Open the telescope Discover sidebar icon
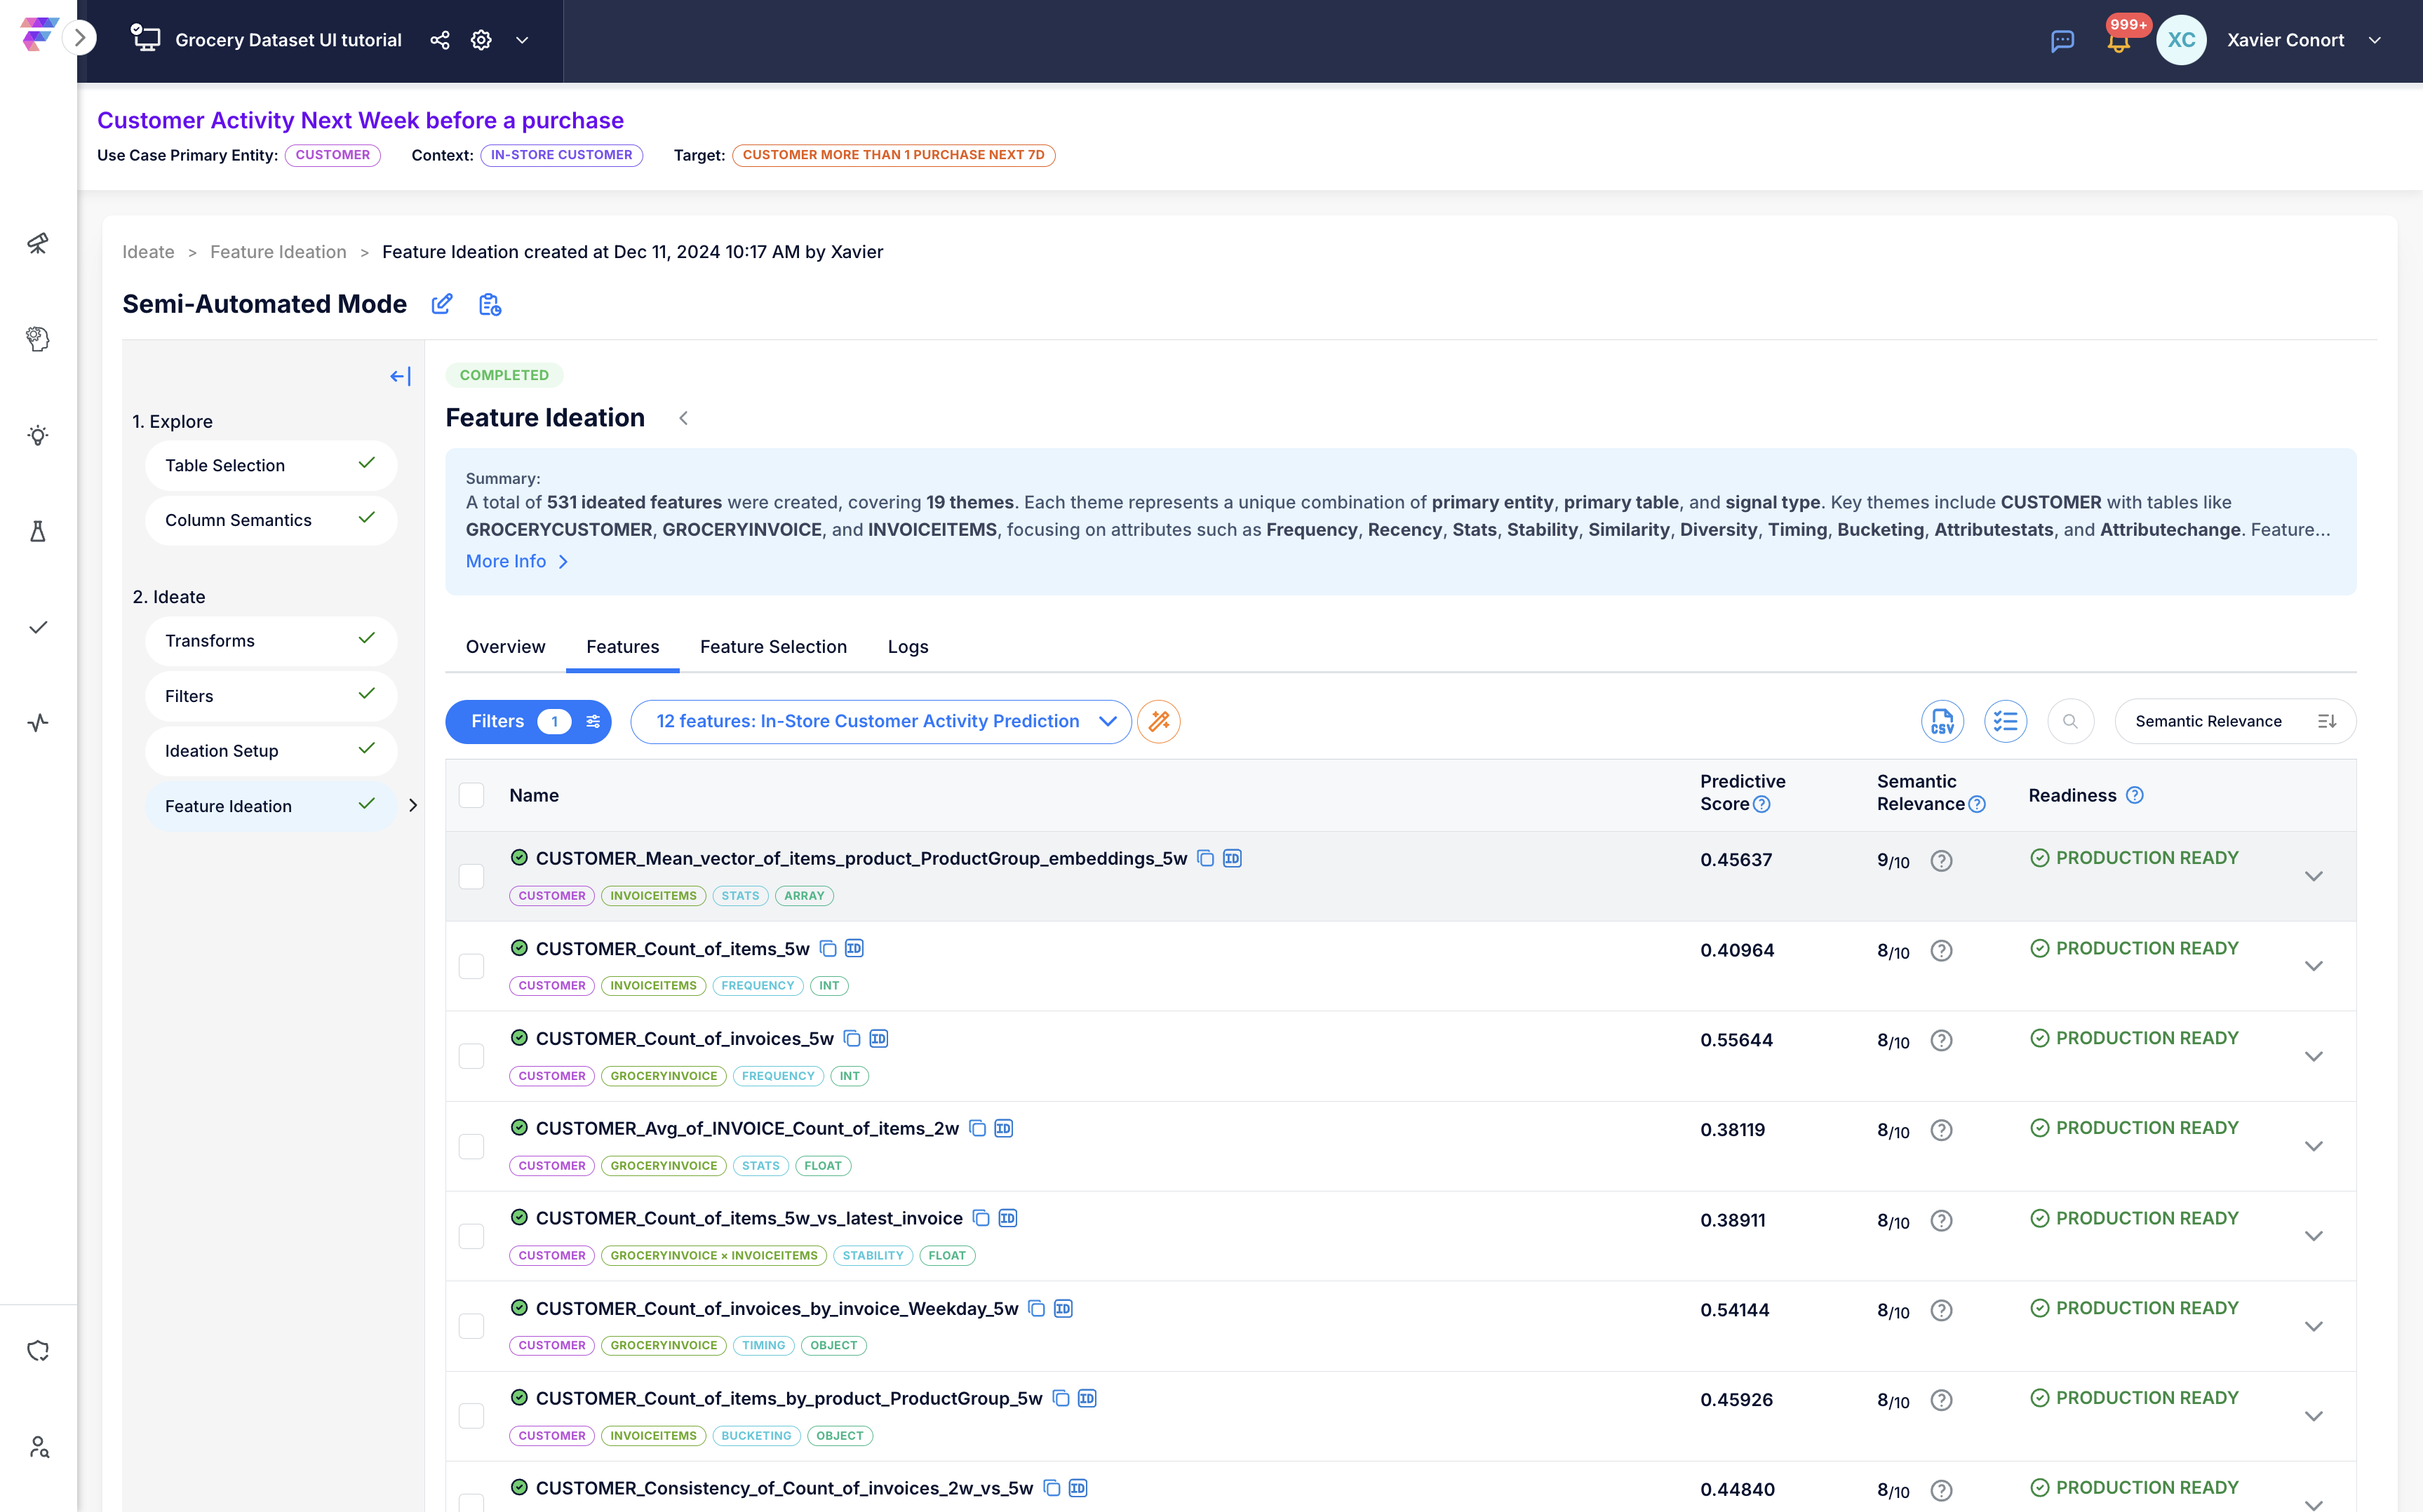This screenshot has width=2423, height=1512. click(x=38, y=243)
